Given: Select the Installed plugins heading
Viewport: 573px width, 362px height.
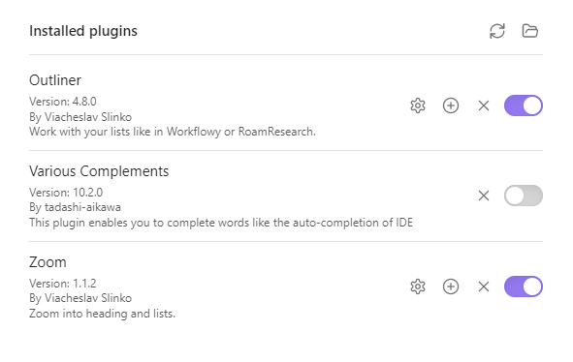Looking at the screenshot, I should click(x=83, y=31).
